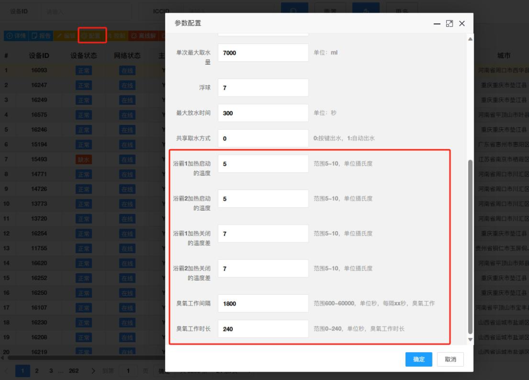Click the scrollbar up arrow in dialog
This screenshot has width=529, height=380.
(471, 39)
